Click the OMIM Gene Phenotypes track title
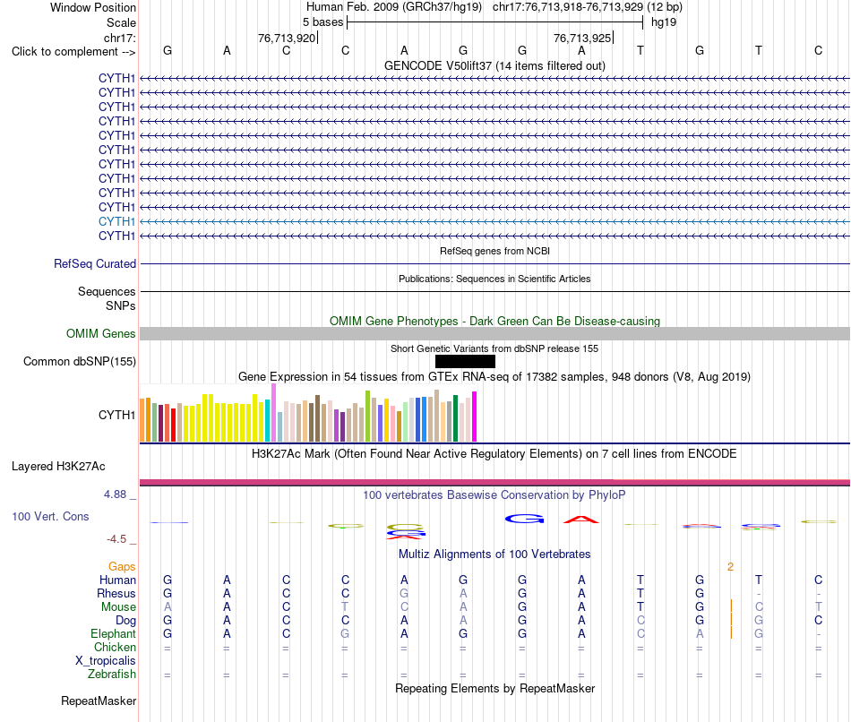 494,321
